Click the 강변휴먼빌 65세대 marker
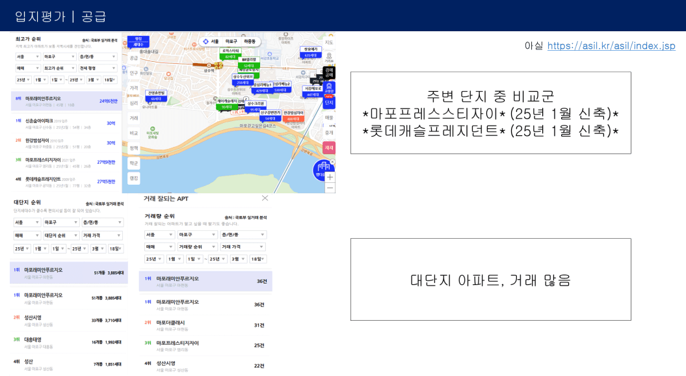Viewport: 686px width, 376px height. click(x=156, y=96)
